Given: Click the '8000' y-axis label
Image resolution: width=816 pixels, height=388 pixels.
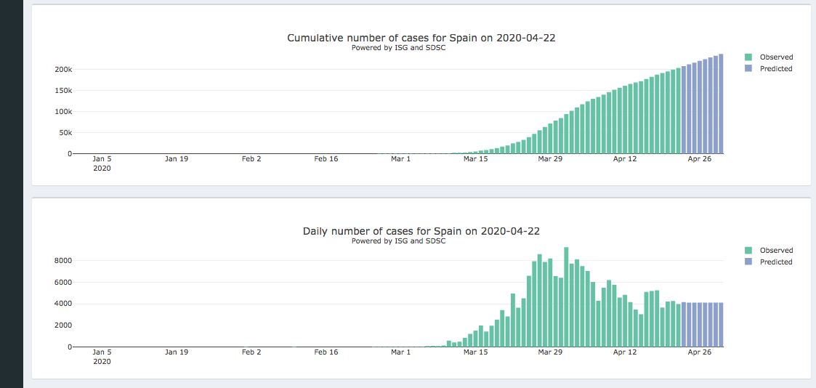Looking at the screenshot, I should click(62, 261).
